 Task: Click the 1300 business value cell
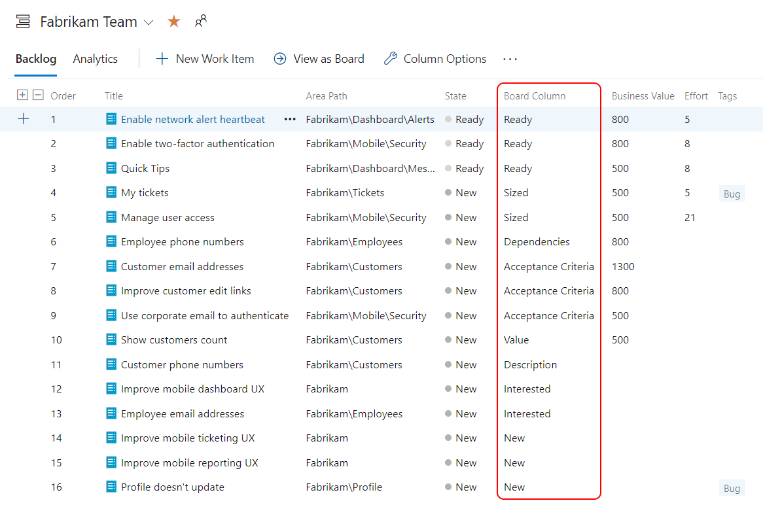(624, 267)
